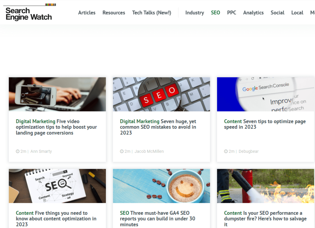The width and height of the screenshot is (315, 228).
Task: Open the fire extinguisher article thumbnail
Action: coord(265,186)
